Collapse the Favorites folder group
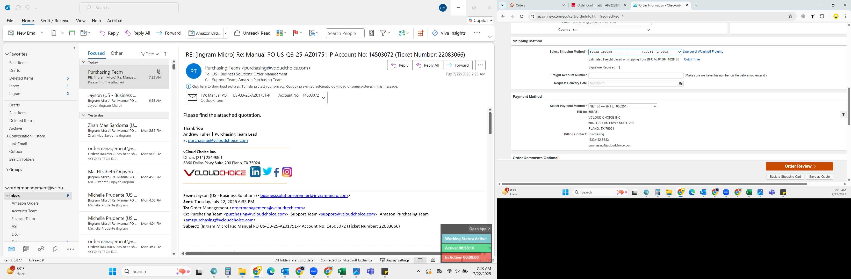 coord(7,54)
